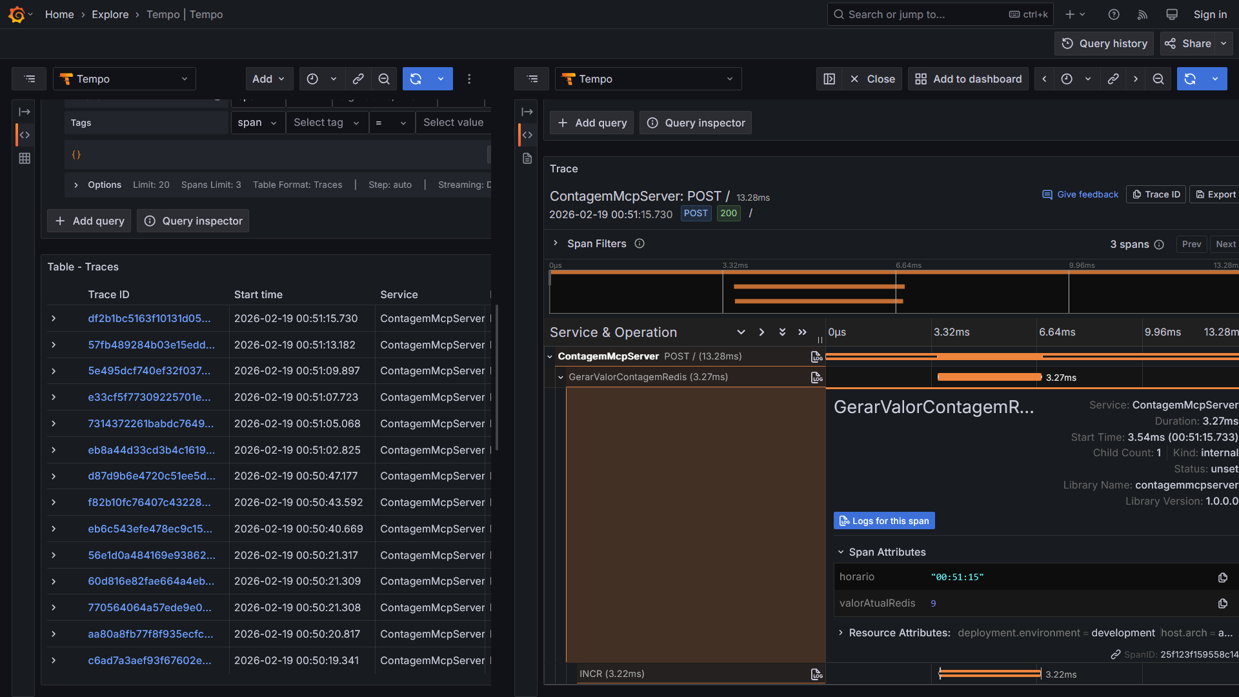Image resolution: width=1239 pixels, height=697 pixels.
Task: Go to Explore breadcrumb
Action: click(x=110, y=14)
